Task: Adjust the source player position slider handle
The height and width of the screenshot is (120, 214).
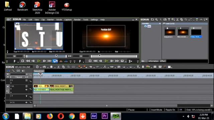Action: pos(56,56)
